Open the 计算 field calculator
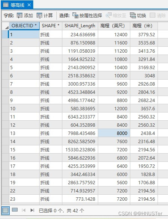The width and height of the screenshot is (168, 219). (x=45, y=15)
